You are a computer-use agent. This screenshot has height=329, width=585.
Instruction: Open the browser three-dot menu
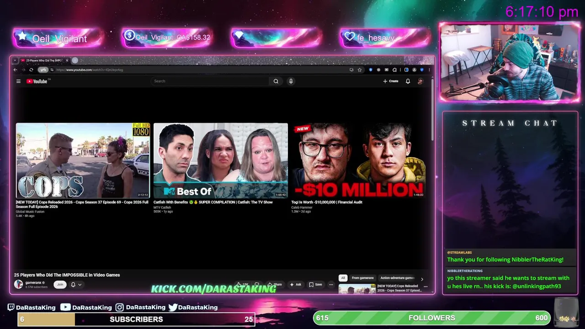pos(429,70)
